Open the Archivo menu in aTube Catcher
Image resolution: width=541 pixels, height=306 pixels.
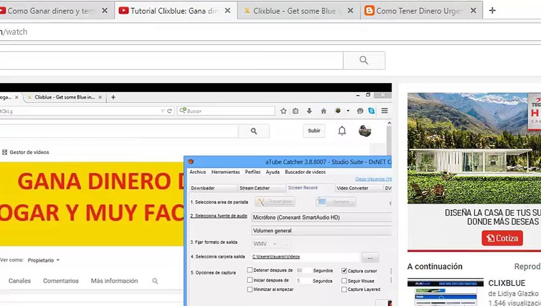click(198, 172)
